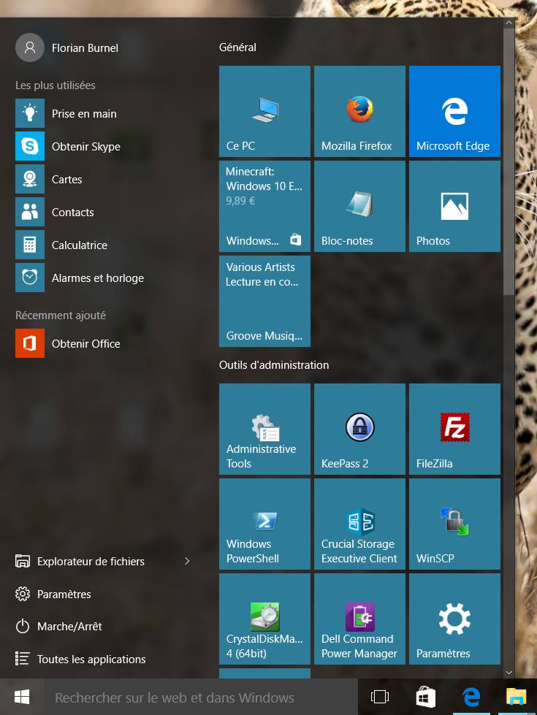
Task: Open Paramètres in the left panel
Action: click(x=64, y=594)
